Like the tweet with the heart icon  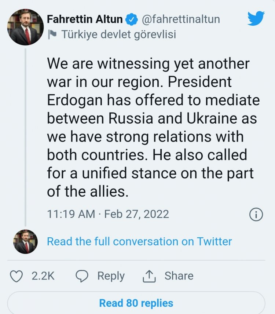[16, 276]
